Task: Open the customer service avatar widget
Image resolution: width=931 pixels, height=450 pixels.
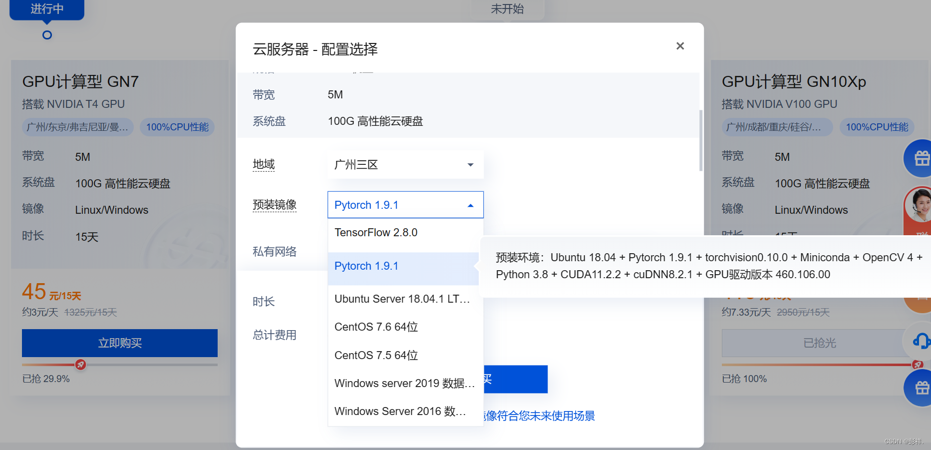Action: click(x=919, y=205)
